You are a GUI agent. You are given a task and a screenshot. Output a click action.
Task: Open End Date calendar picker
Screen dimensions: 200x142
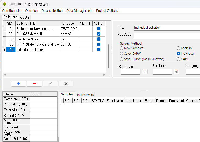point(176,72)
